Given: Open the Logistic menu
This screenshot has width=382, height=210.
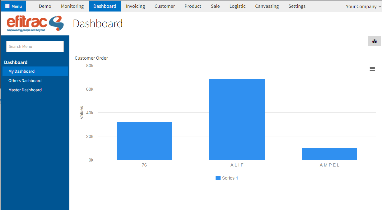Looking at the screenshot, I should [x=237, y=6].
